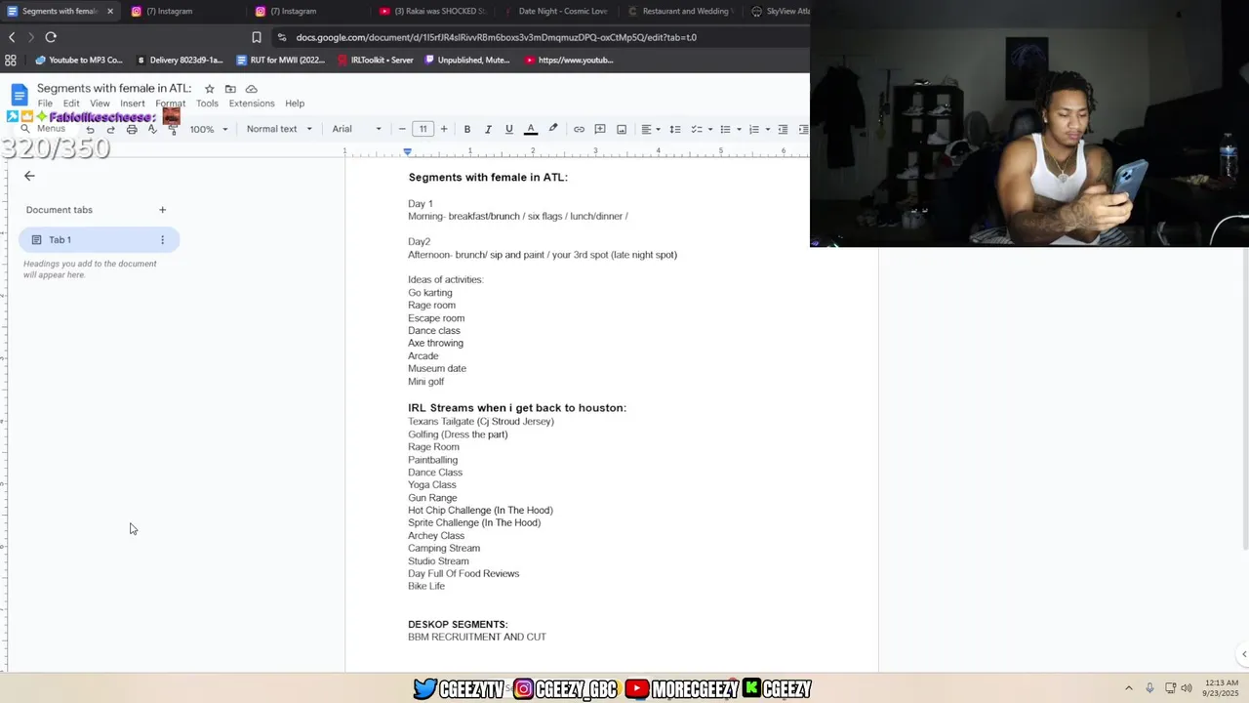Screen dimensions: 1249x703
Task: Bookmark this page with the bookmark icon
Action: 257,37
